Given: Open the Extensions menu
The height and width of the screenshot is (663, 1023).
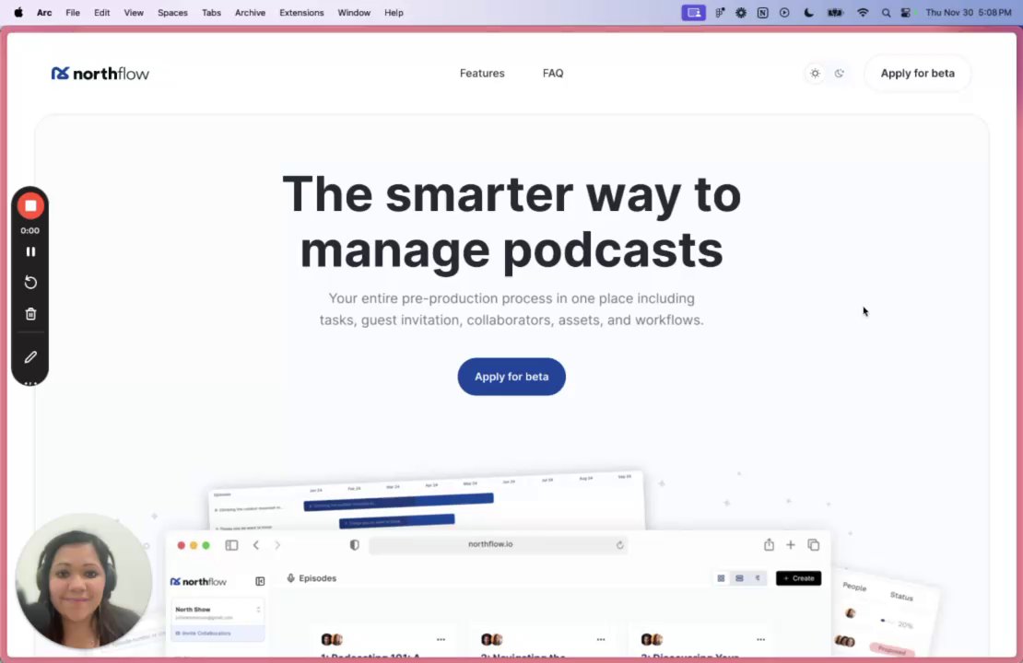Looking at the screenshot, I should pos(301,12).
